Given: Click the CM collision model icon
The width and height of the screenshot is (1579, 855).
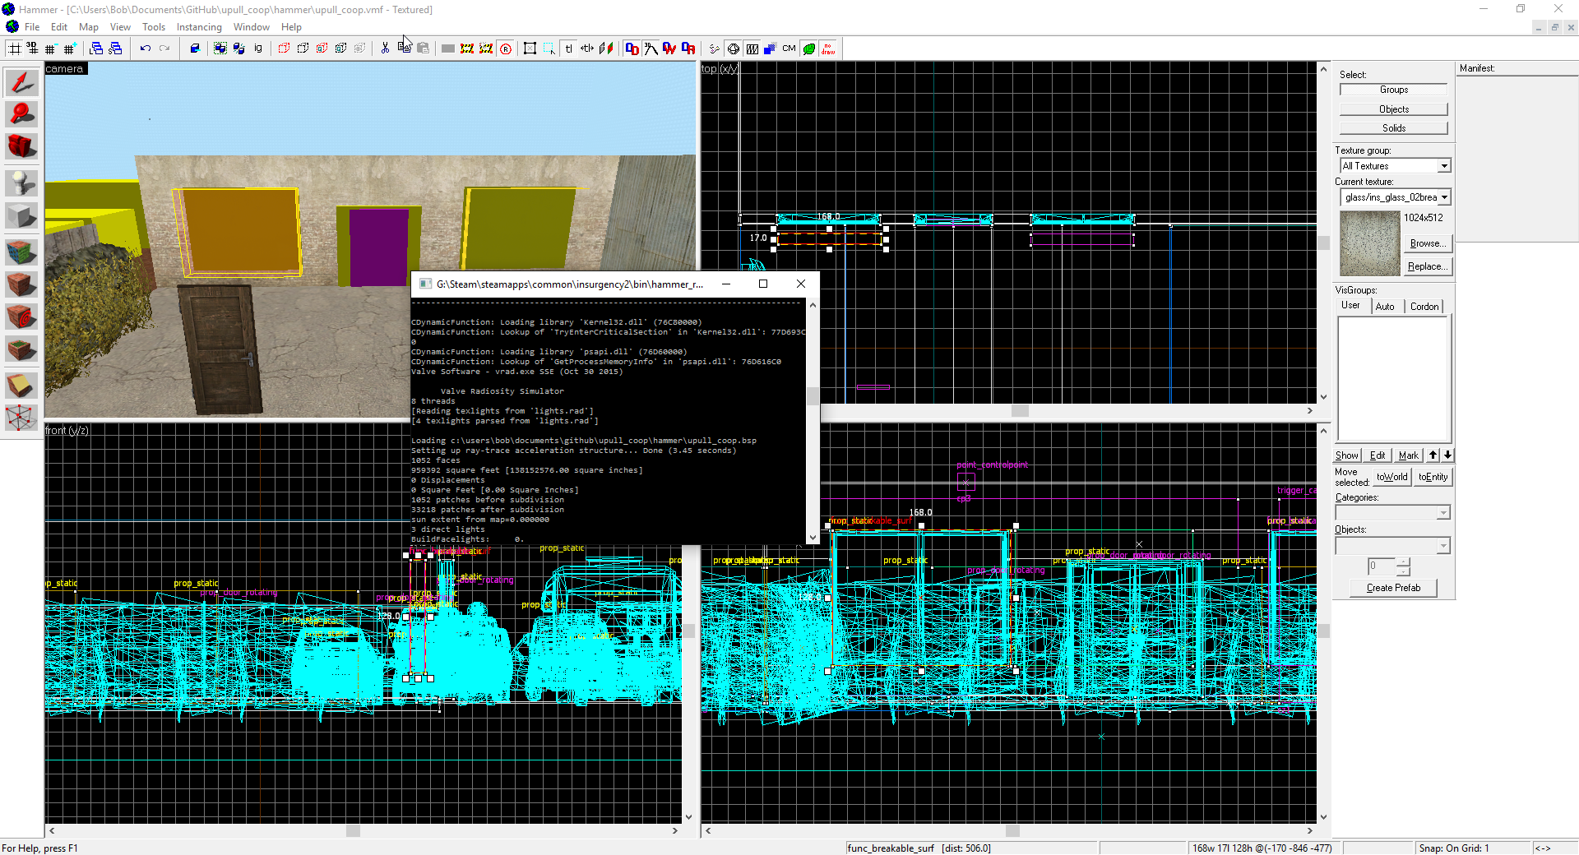Looking at the screenshot, I should pos(789,49).
